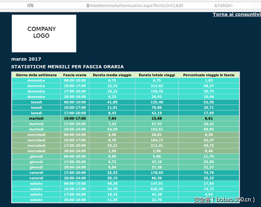Screen dimensions: 261x207
Task: Click the average duration value 41,80
Action: pyautogui.click(x=112, y=102)
